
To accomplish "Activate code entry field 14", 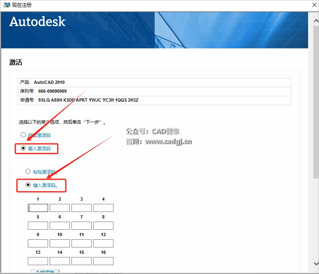I will pos(60,261).
